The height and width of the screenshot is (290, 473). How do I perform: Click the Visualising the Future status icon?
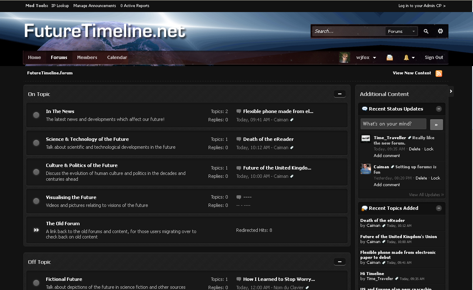(x=36, y=201)
